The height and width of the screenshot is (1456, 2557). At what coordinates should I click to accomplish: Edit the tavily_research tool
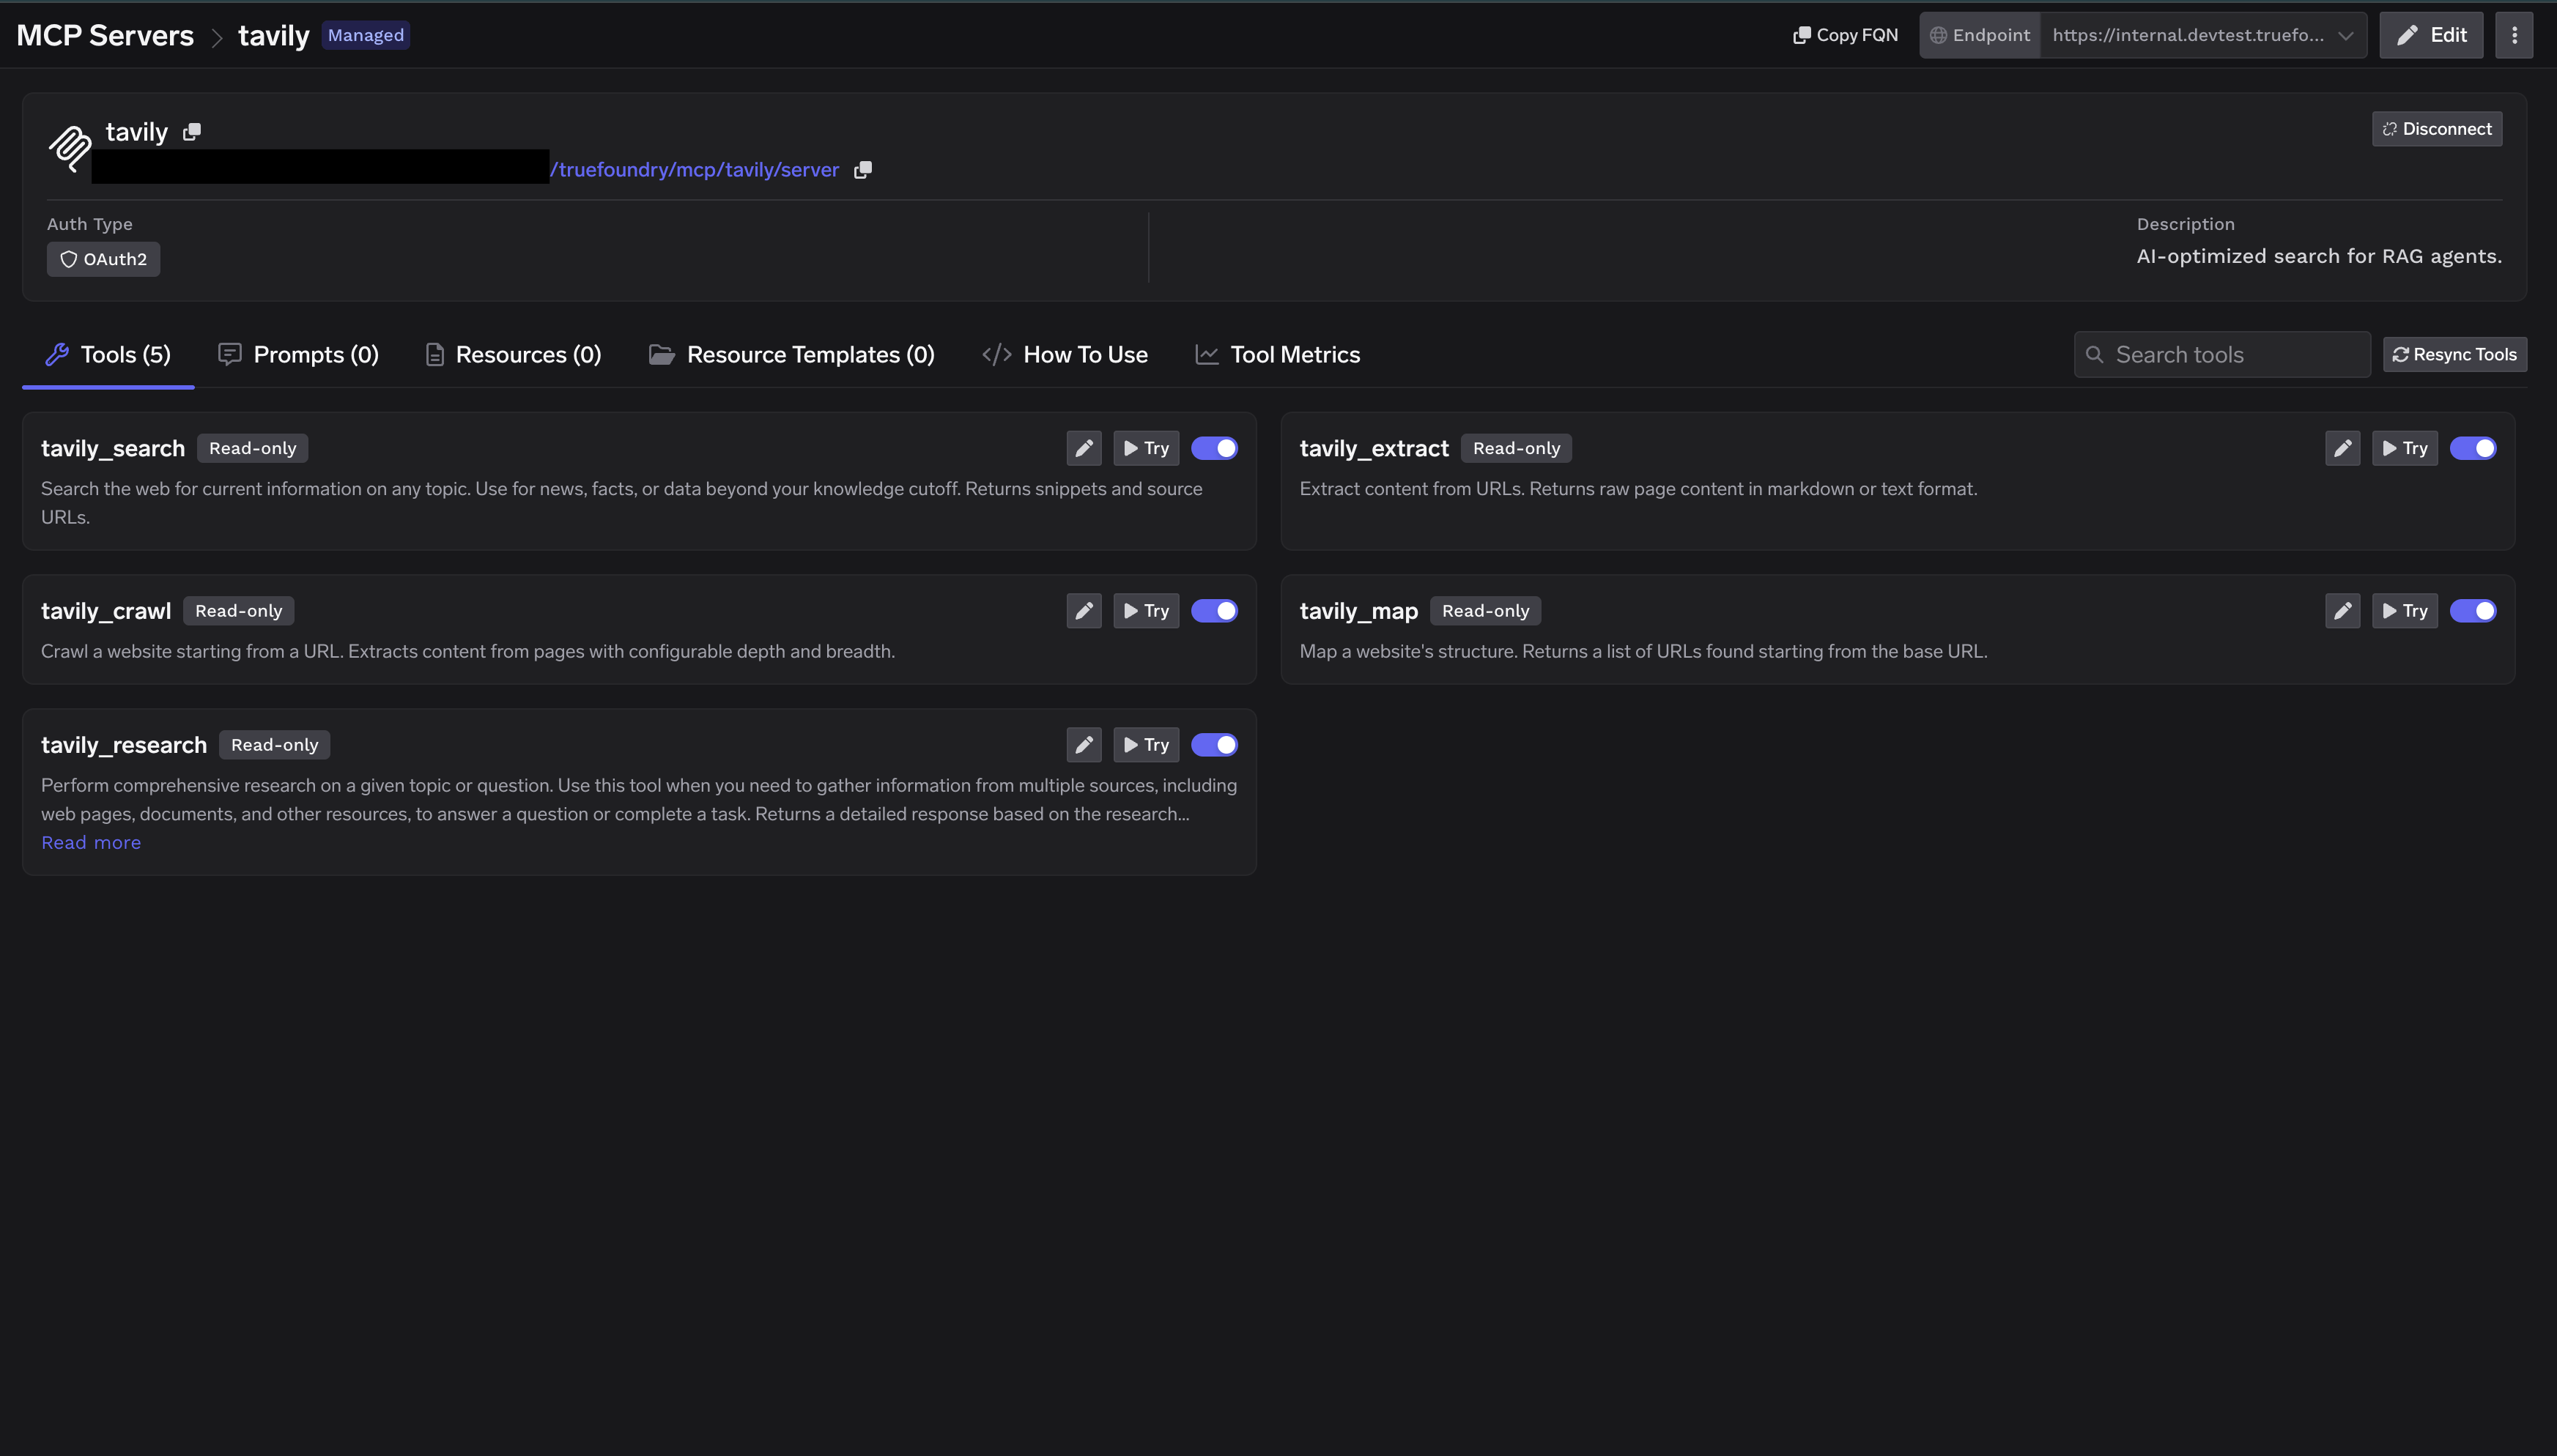pyautogui.click(x=1084, y=745)
